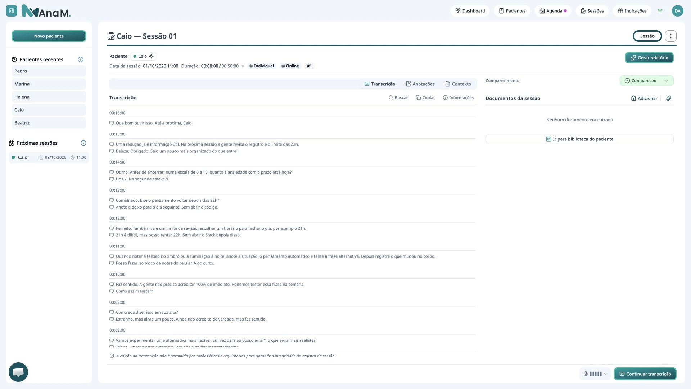Open Indicações in top navigation
Screen dimensions: 691x389
tap(632, 11)
